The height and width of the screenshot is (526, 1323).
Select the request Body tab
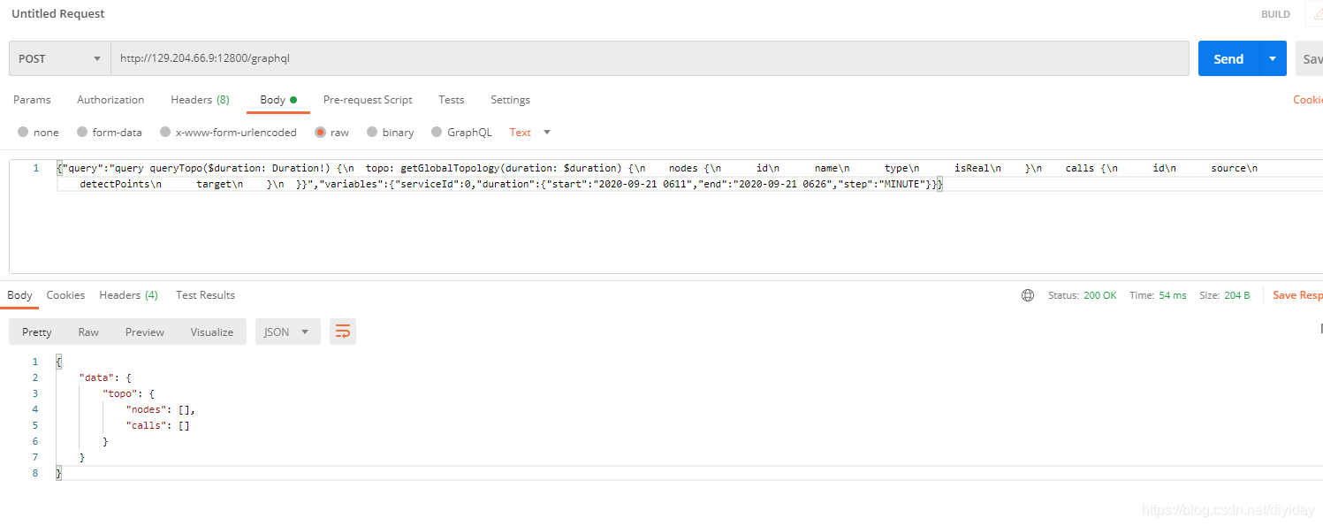[278, 100]
